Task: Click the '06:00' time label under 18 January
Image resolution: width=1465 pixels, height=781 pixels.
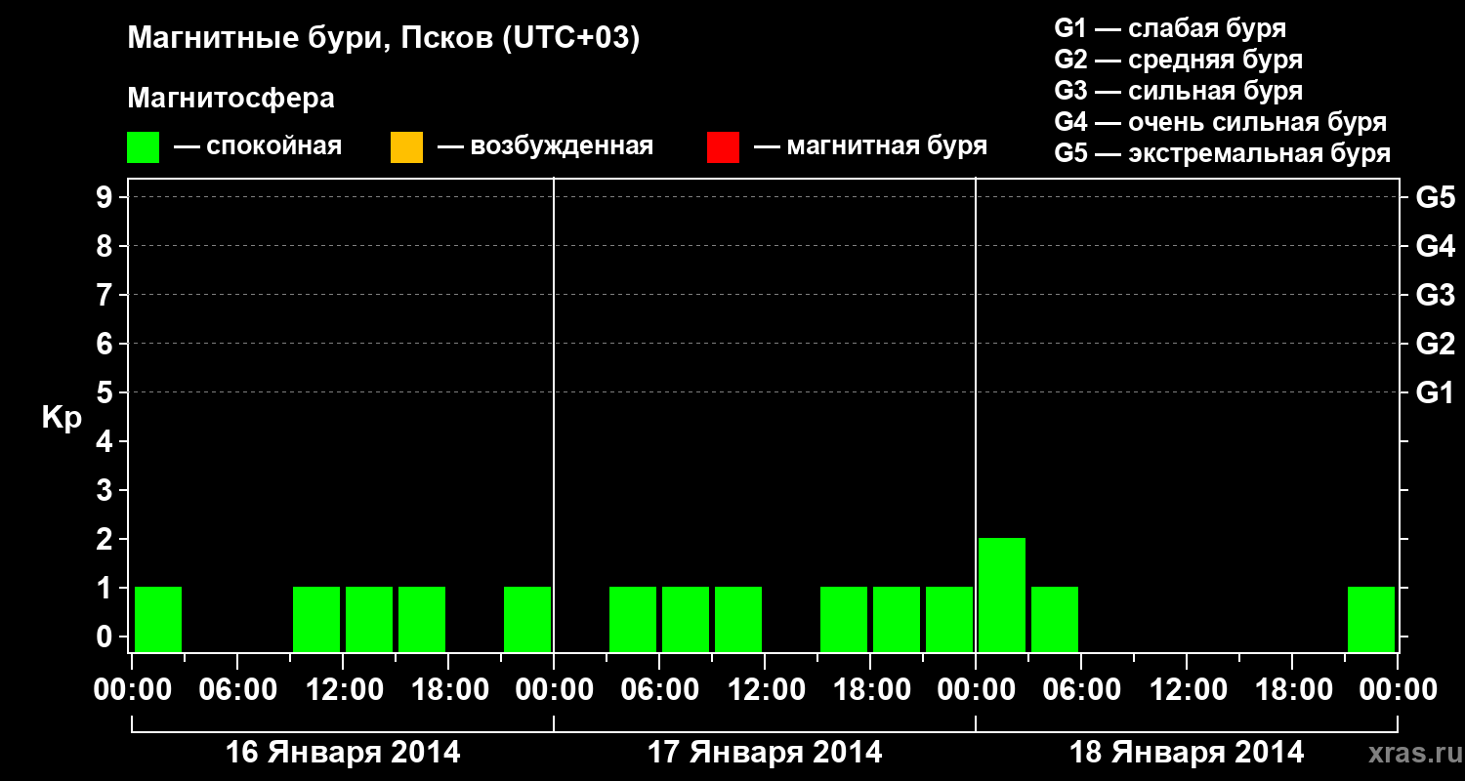Action: click(x=1081, y=690)
